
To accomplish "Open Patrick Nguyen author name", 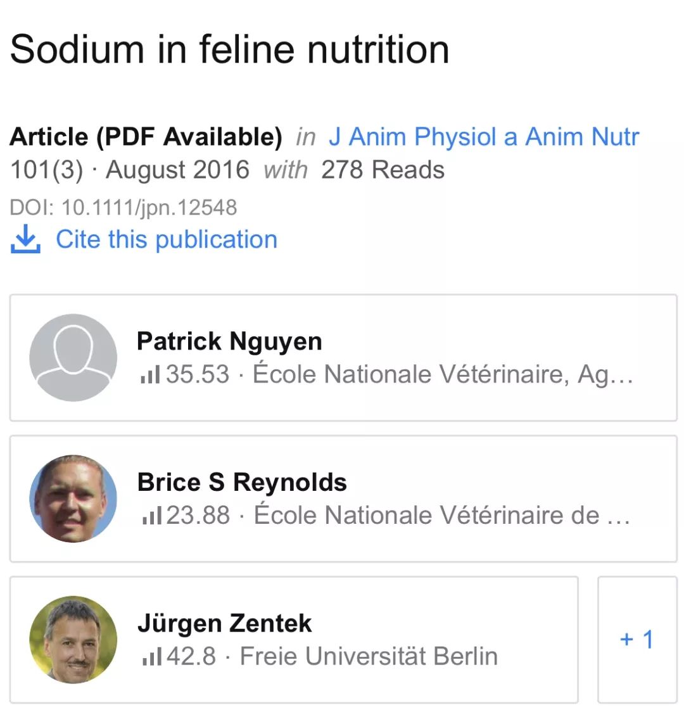I will 229,341.
